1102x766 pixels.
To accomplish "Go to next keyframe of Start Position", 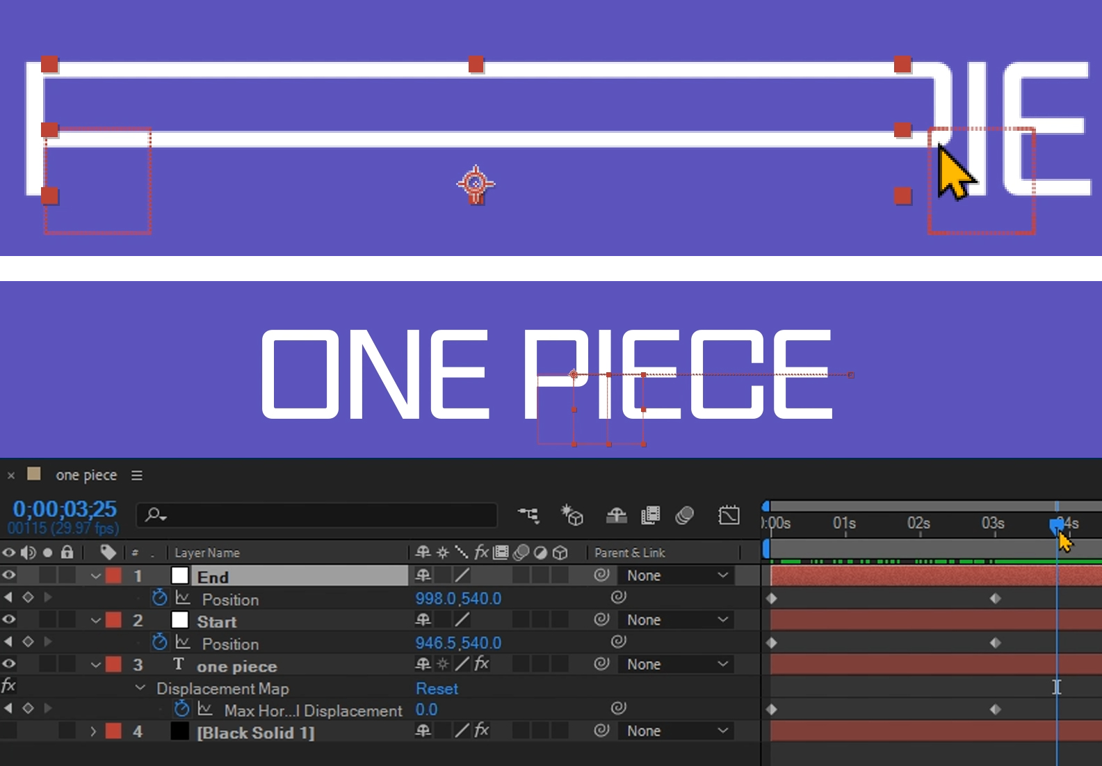I will tap(48, 642).
